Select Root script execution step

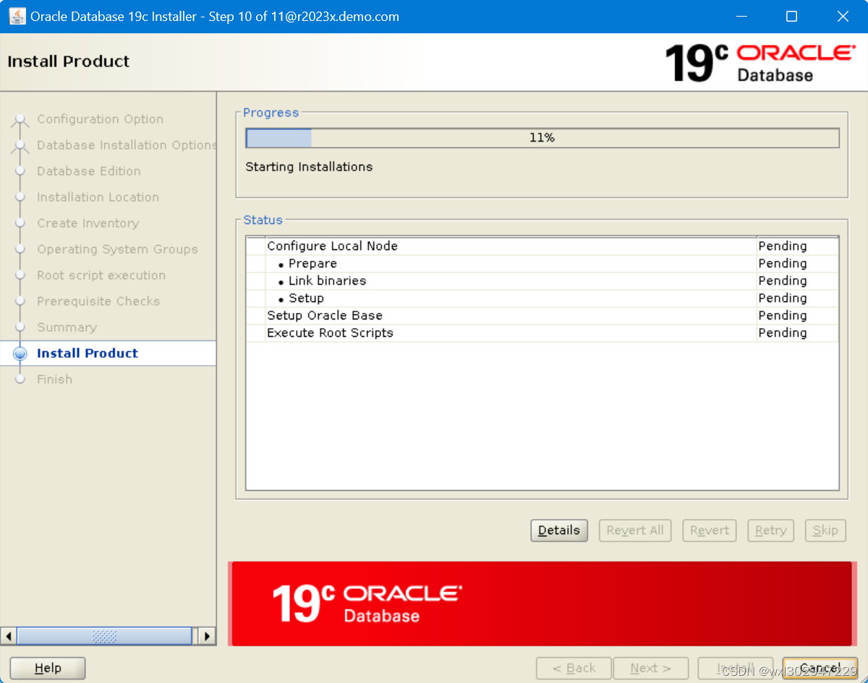click(x=101, y=275)
